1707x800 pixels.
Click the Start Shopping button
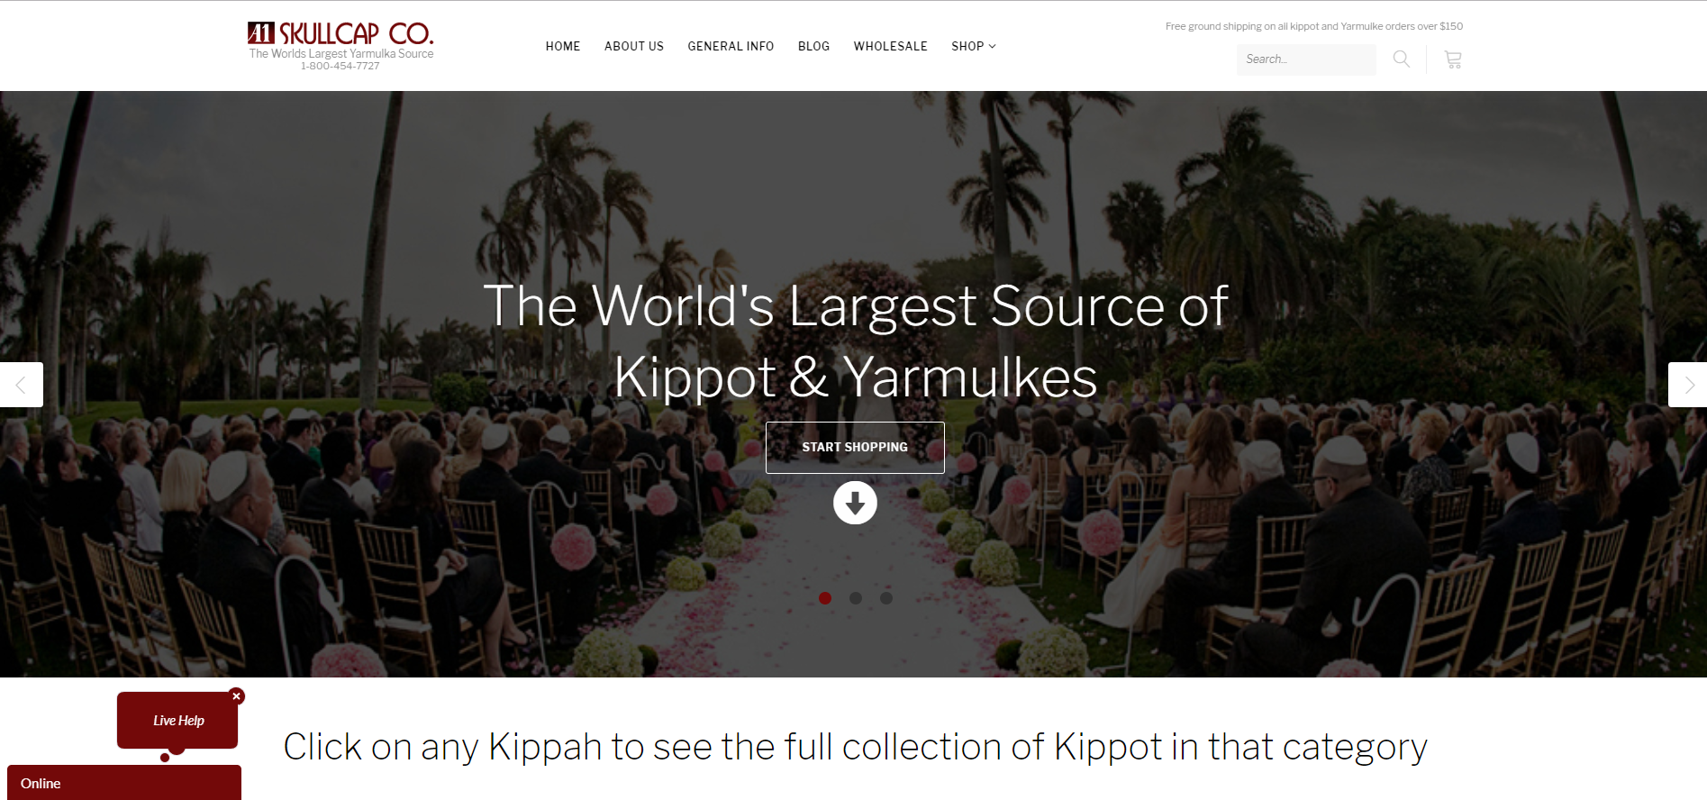click(855, 448)
